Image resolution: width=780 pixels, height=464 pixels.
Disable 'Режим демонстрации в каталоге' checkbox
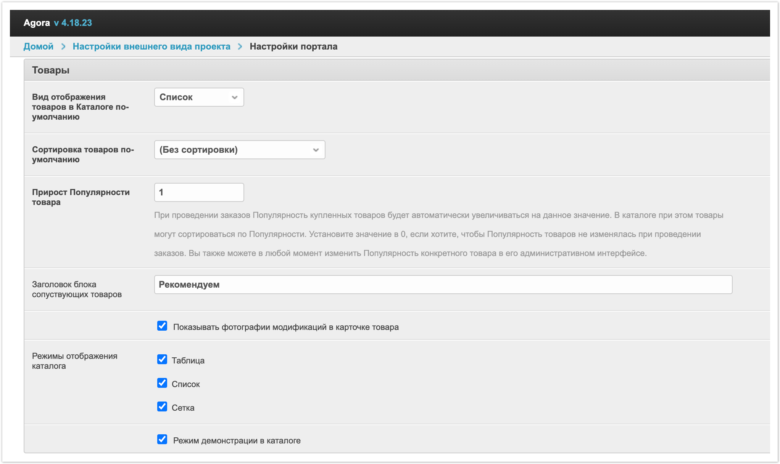click(x=162, y=440)
